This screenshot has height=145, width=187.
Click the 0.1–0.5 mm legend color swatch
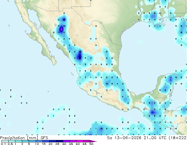[5, 141]
